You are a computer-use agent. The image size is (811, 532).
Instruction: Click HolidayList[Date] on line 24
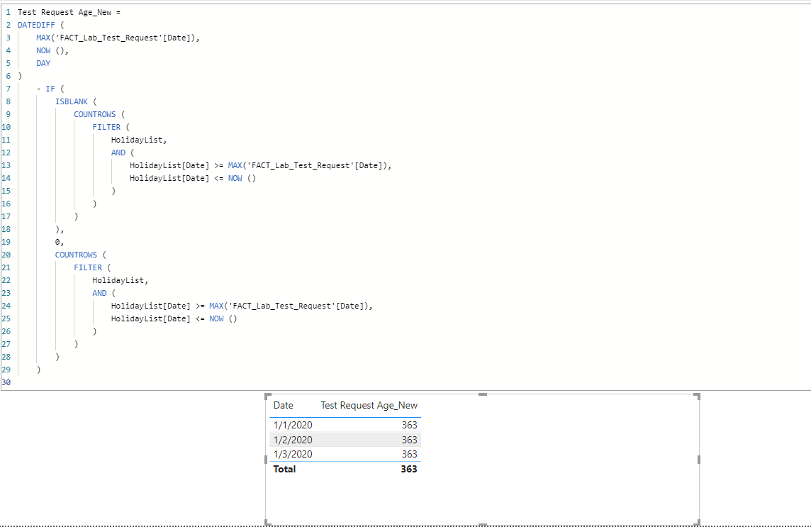tap(151, 306)
